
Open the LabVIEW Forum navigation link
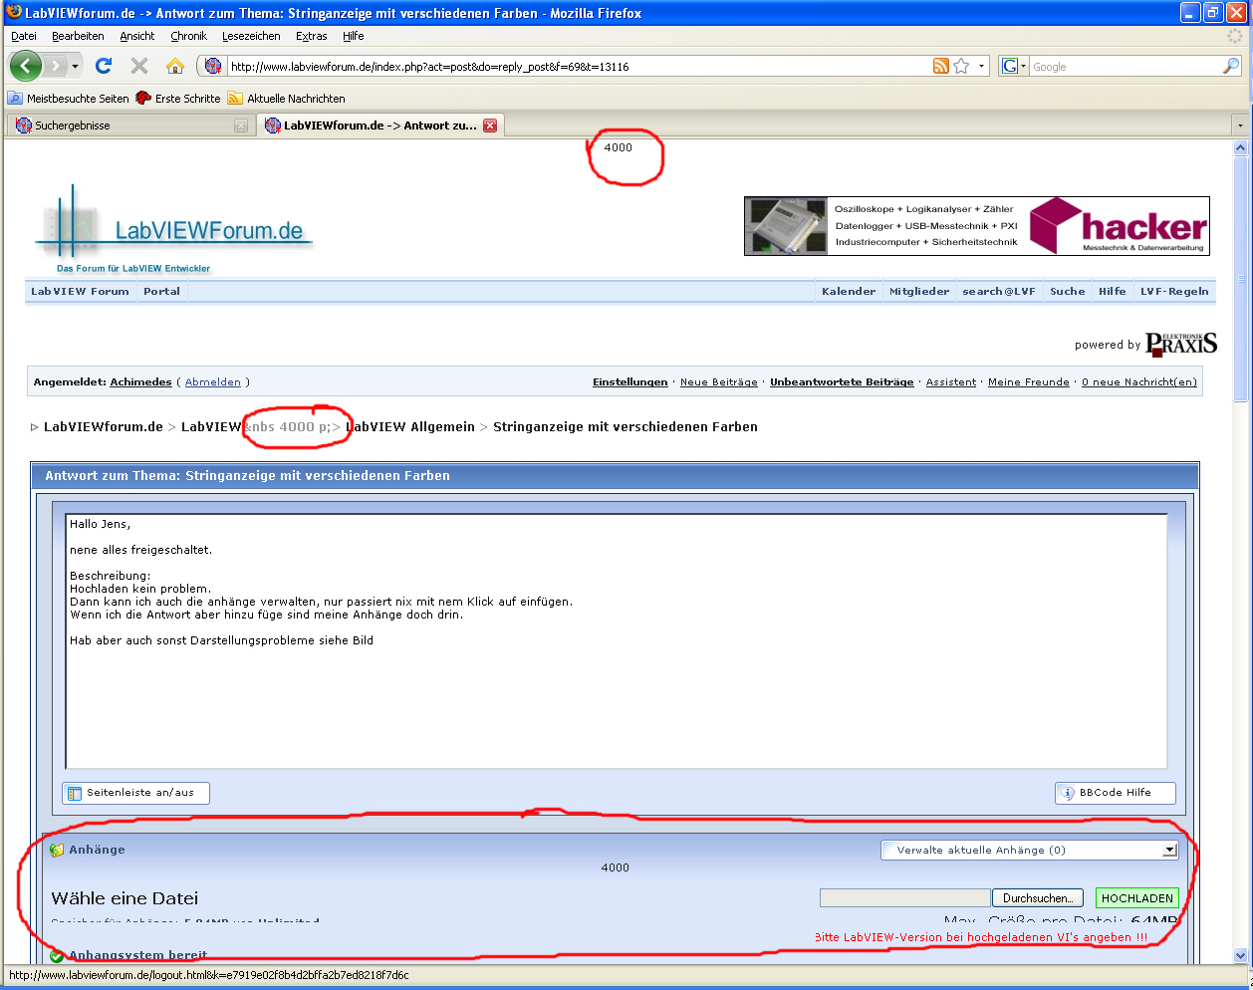click(x=80, y=292)
